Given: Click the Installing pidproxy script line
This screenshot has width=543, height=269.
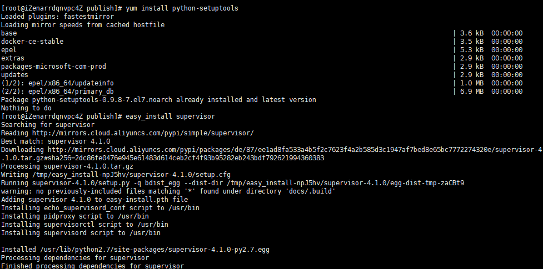Looking at the screenshot, I should tap(75, 216).
